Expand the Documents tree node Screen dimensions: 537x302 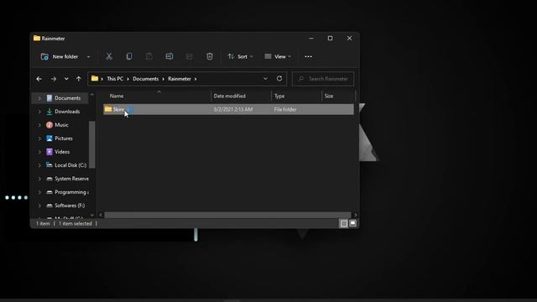39,98
